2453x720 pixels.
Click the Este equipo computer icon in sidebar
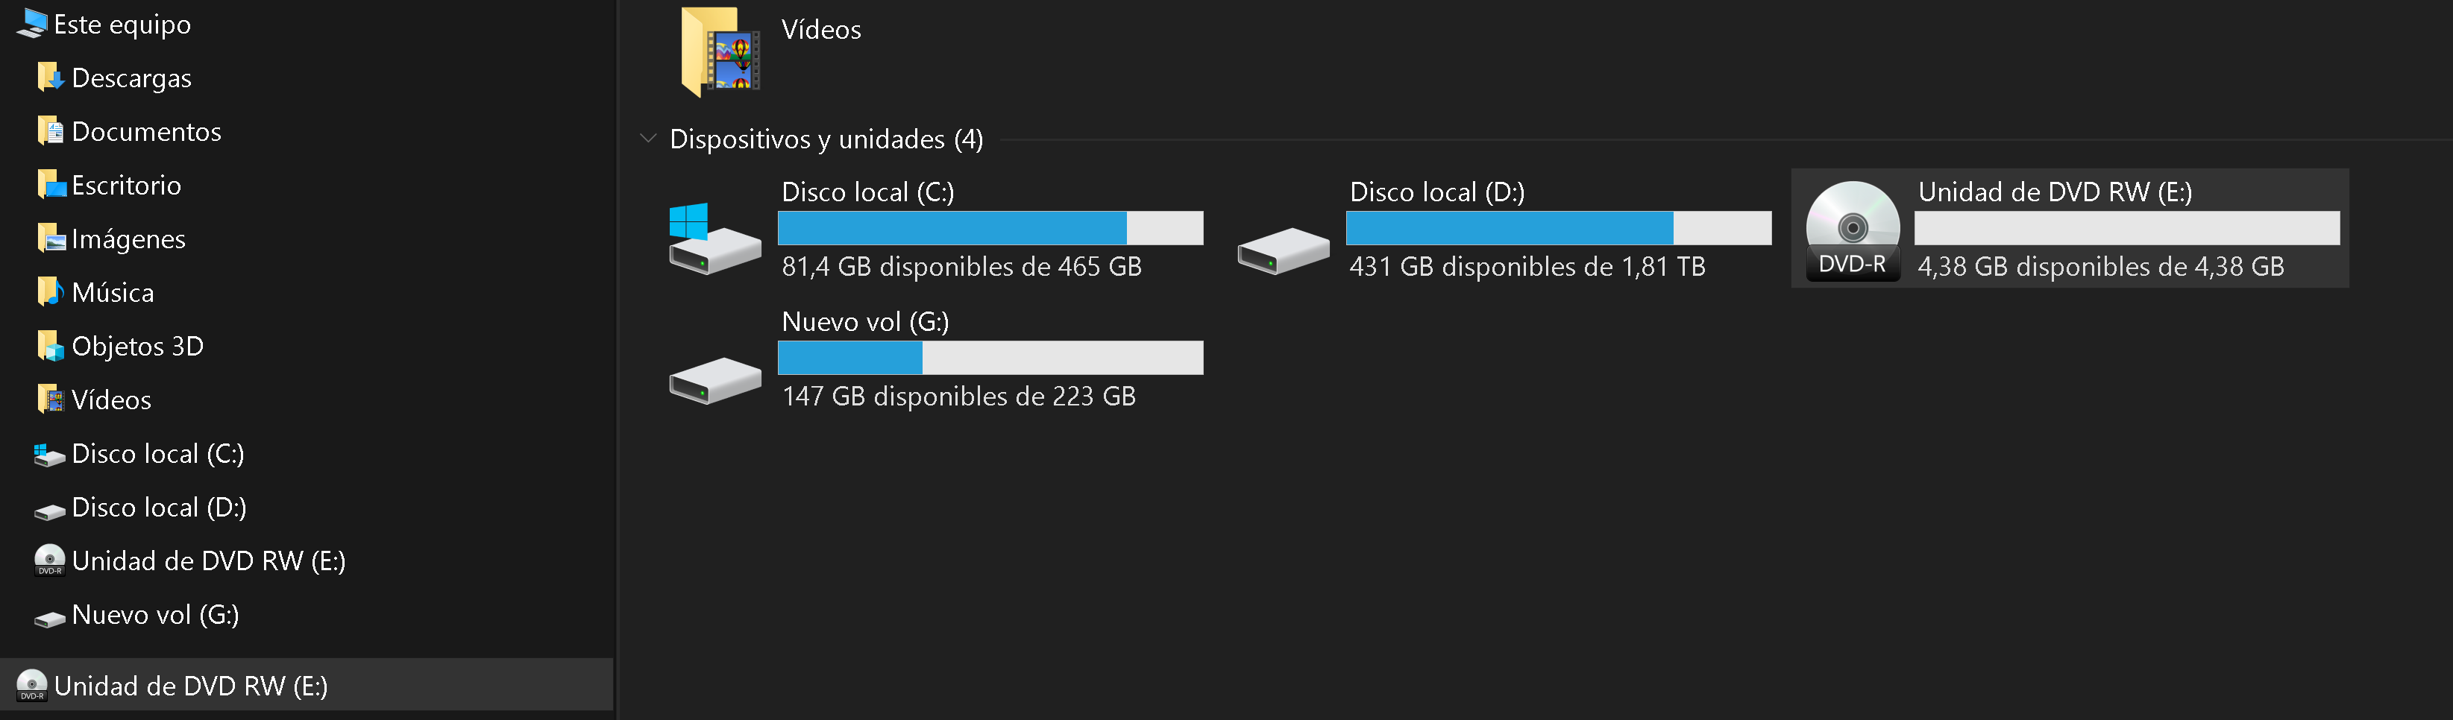(31, 24)
